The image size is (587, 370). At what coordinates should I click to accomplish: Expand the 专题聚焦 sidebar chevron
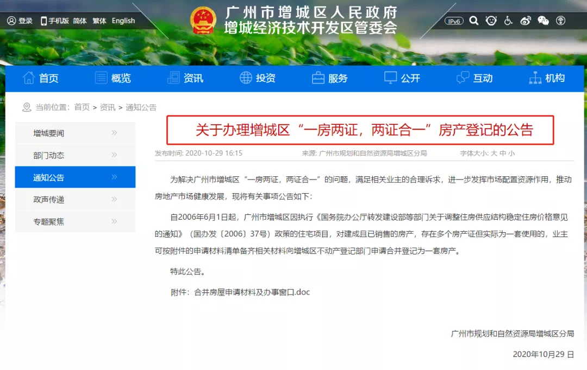(x=114, y=221)
